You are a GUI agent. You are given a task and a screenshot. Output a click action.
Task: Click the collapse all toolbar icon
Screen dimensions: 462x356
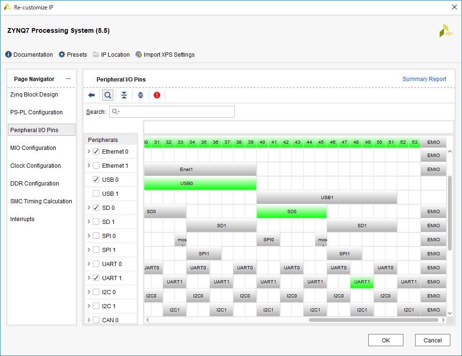pos(124,95)
